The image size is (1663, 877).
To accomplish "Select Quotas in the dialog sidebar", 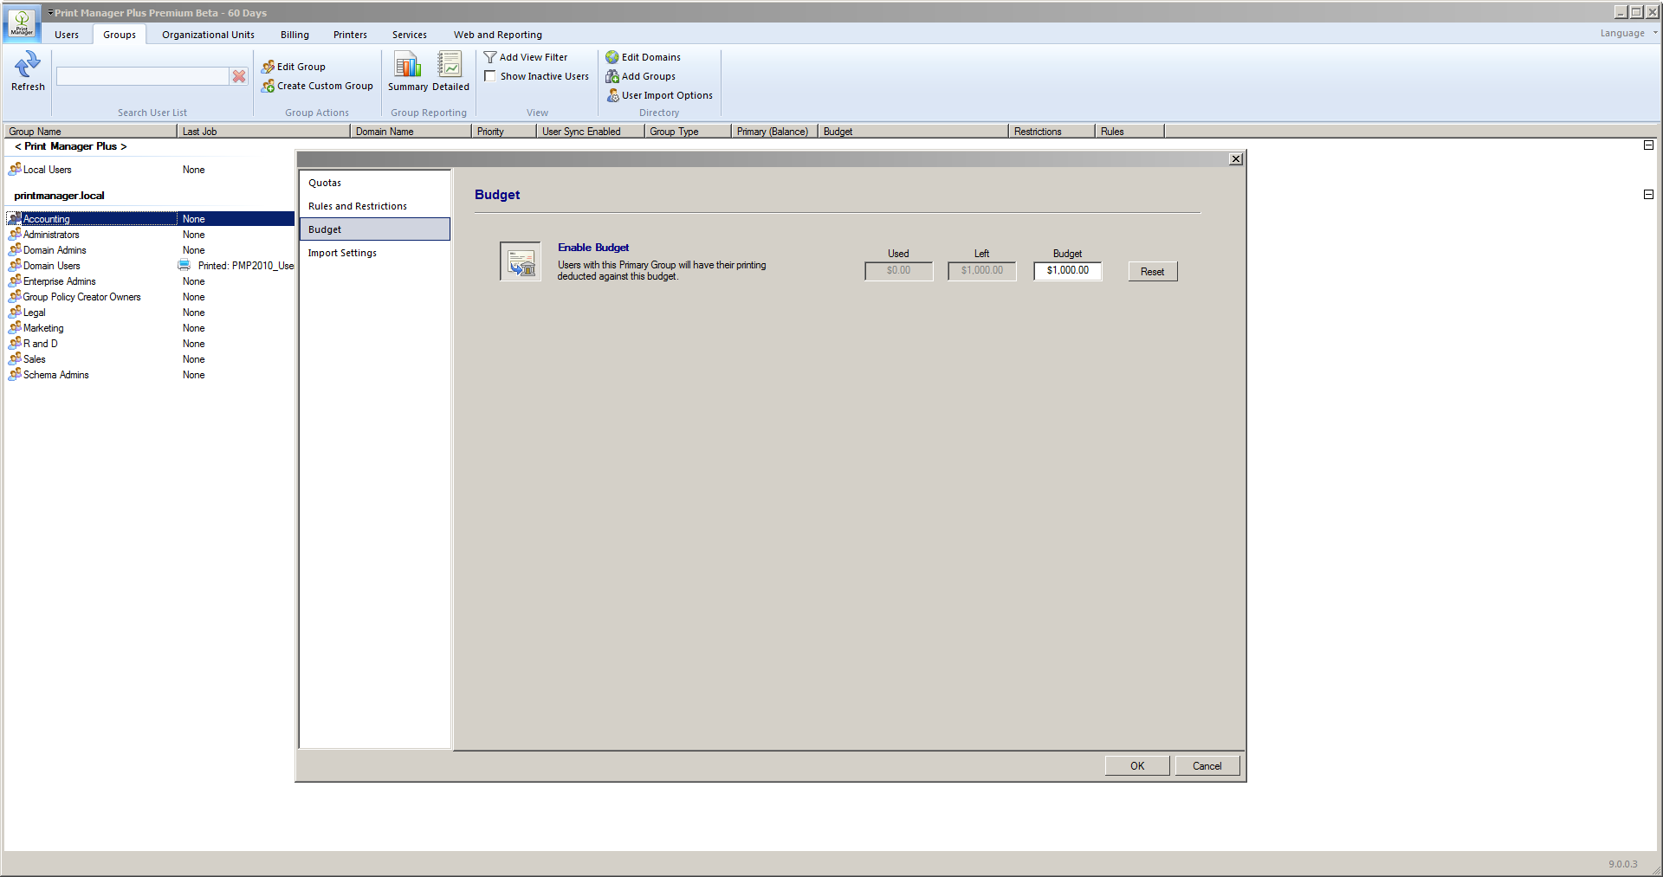I will pos(374,183).
